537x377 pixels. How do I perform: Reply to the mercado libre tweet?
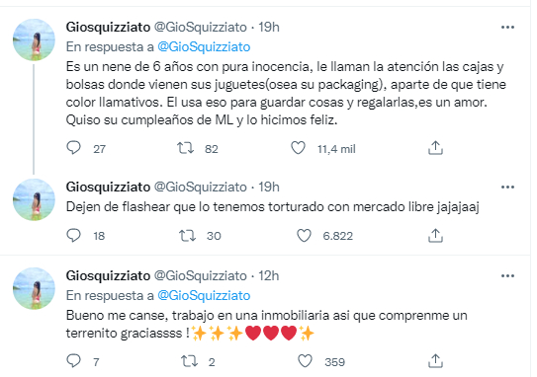[x=73, y=235]
